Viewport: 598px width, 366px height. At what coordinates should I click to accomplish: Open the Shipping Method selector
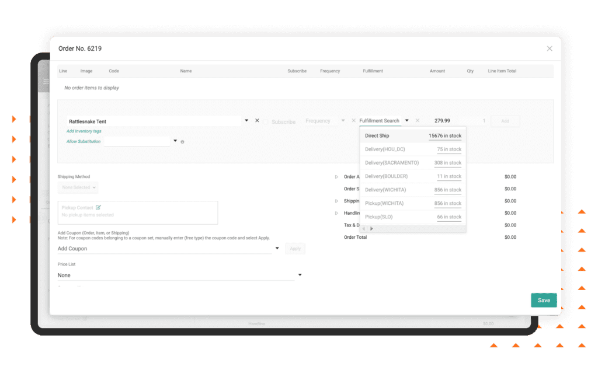(78, 187)
